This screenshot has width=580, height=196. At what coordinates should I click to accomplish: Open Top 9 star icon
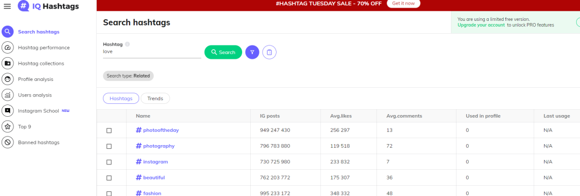pyautogui.click(x=8, y=126)
